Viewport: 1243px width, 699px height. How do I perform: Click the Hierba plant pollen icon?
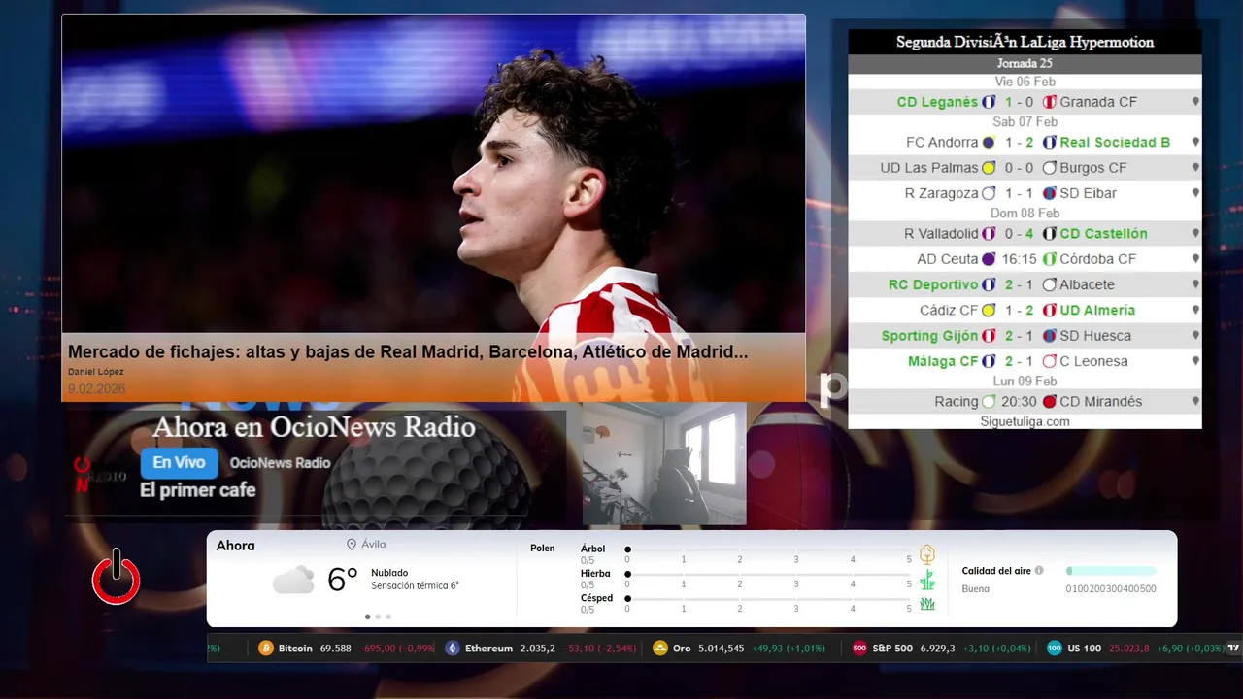tap(927, 580)
